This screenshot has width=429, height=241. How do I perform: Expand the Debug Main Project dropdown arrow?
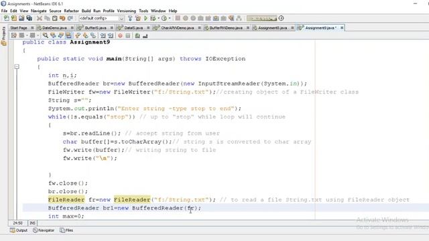(158, 18)
